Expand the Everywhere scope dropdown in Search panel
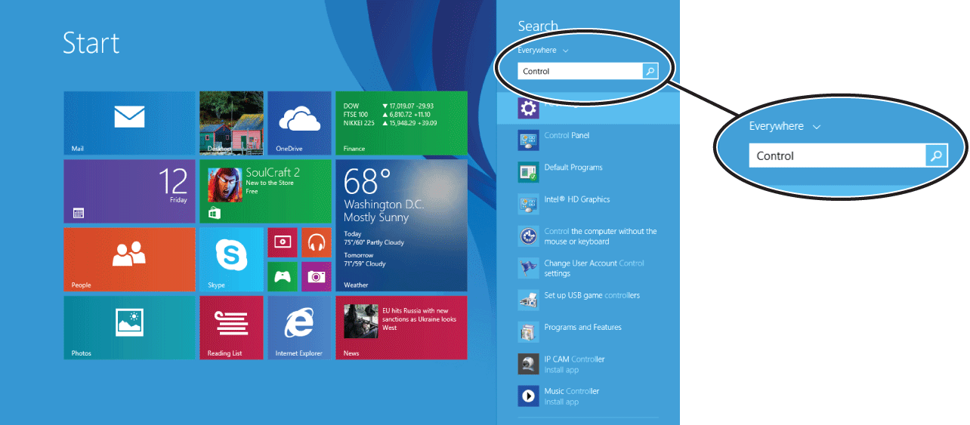The width and height of the screenshot is (970, 425). (543, 51)
